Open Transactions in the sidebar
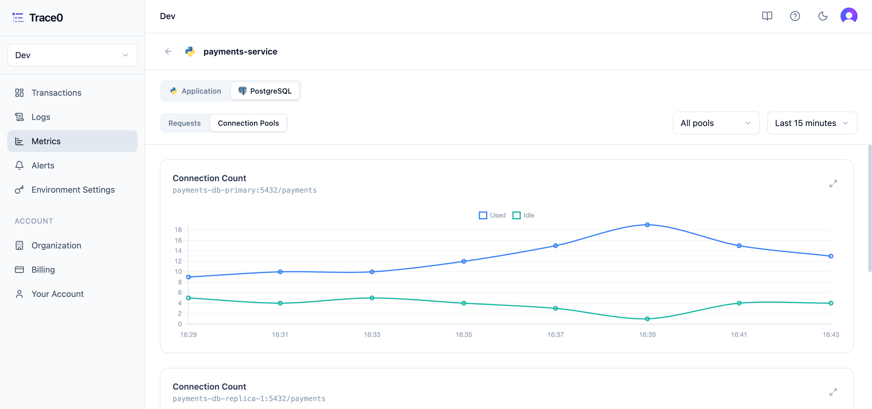This screenshot has width=872, height=409. pos(72,93)
